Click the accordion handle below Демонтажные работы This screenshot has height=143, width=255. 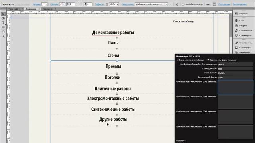pos(117,38)
